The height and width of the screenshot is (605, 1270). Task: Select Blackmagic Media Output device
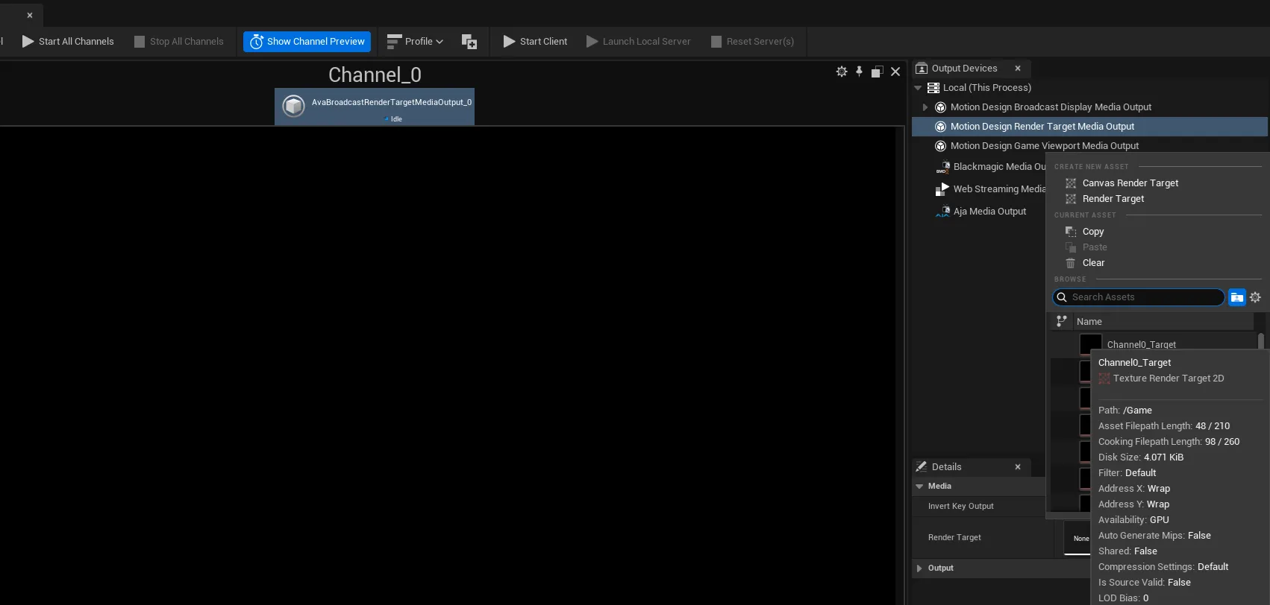[x=999, y=167]
